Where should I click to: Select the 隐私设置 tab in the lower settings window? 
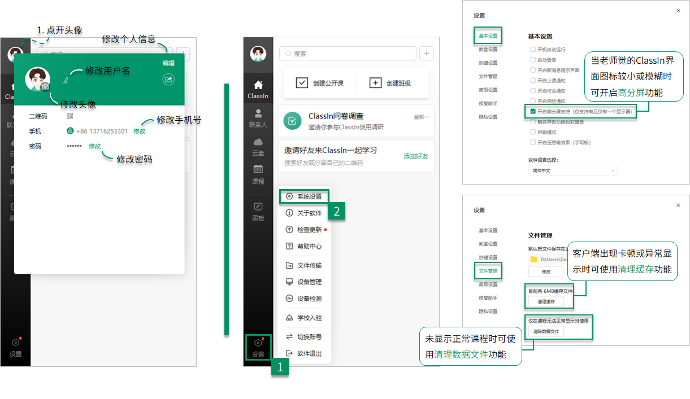pos(488,312)
